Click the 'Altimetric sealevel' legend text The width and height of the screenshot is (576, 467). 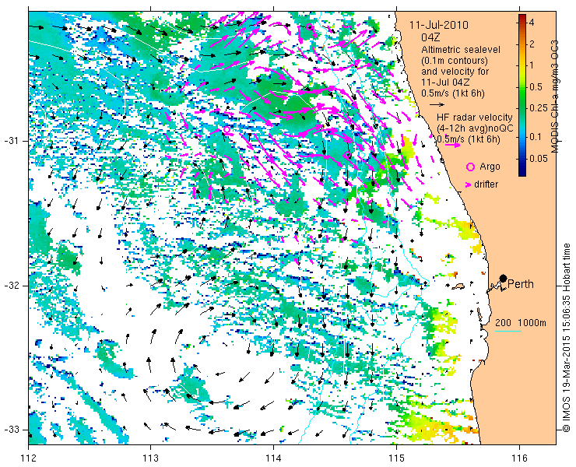[461, 49]
